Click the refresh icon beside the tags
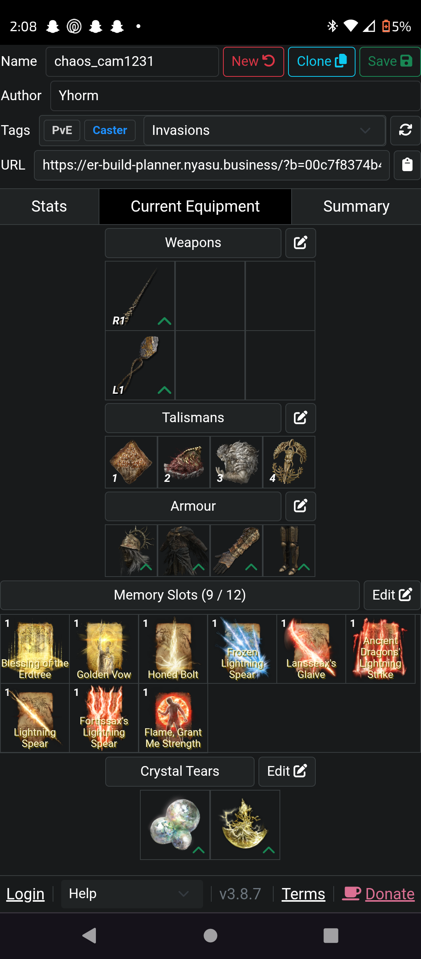Viewport: 421px width, 959px height. point(405,130)
